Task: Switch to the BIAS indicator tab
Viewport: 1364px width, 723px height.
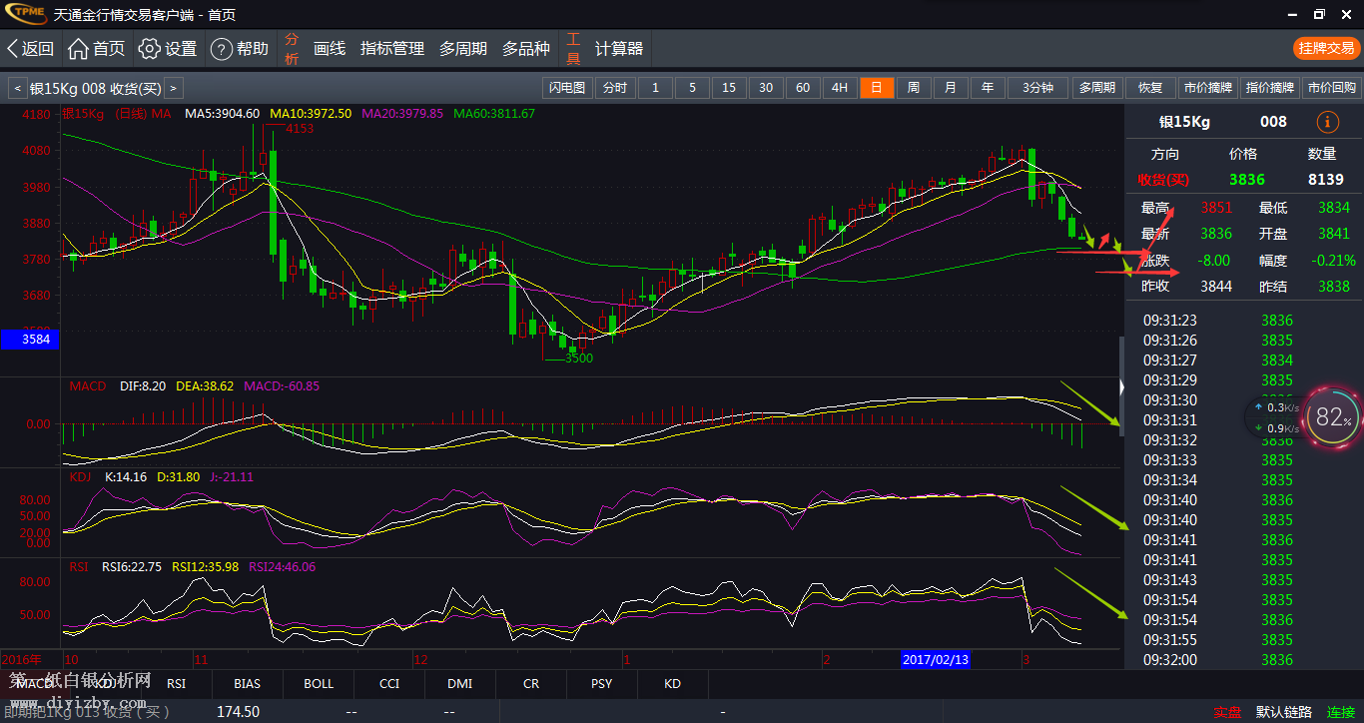Action: 247,684
